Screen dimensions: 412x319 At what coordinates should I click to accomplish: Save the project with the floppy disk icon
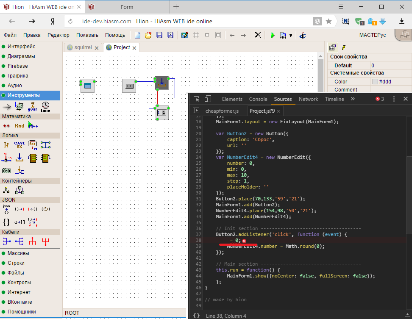159,35
